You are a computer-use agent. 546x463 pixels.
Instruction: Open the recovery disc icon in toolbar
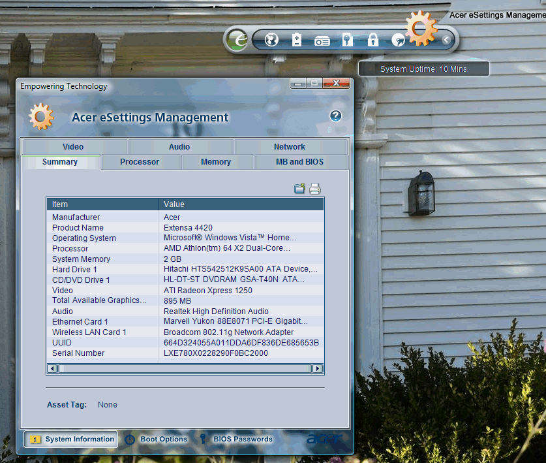click(398, 40)
